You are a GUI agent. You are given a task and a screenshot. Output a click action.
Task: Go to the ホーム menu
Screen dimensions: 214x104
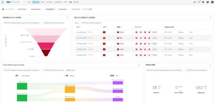click(29, 2)
